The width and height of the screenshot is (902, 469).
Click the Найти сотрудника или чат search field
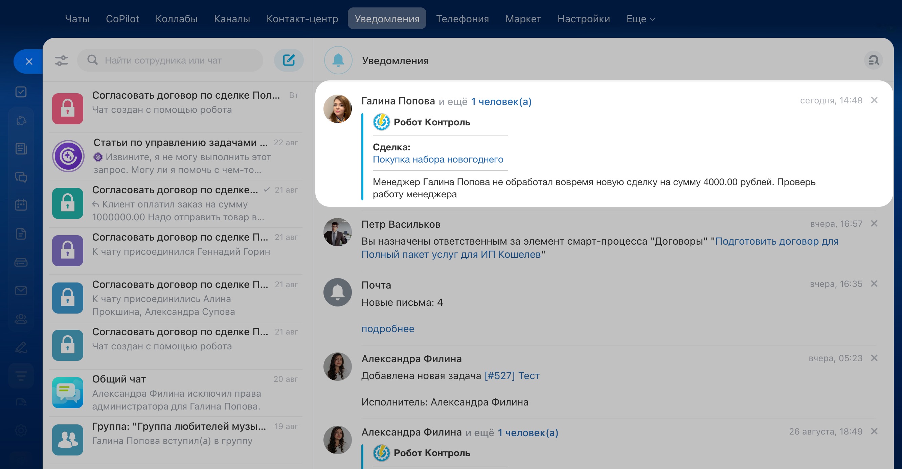tap(170, 60)
